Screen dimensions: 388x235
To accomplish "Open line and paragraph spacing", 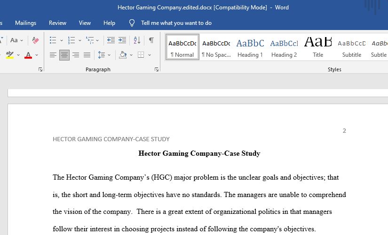I will (101, 55).
